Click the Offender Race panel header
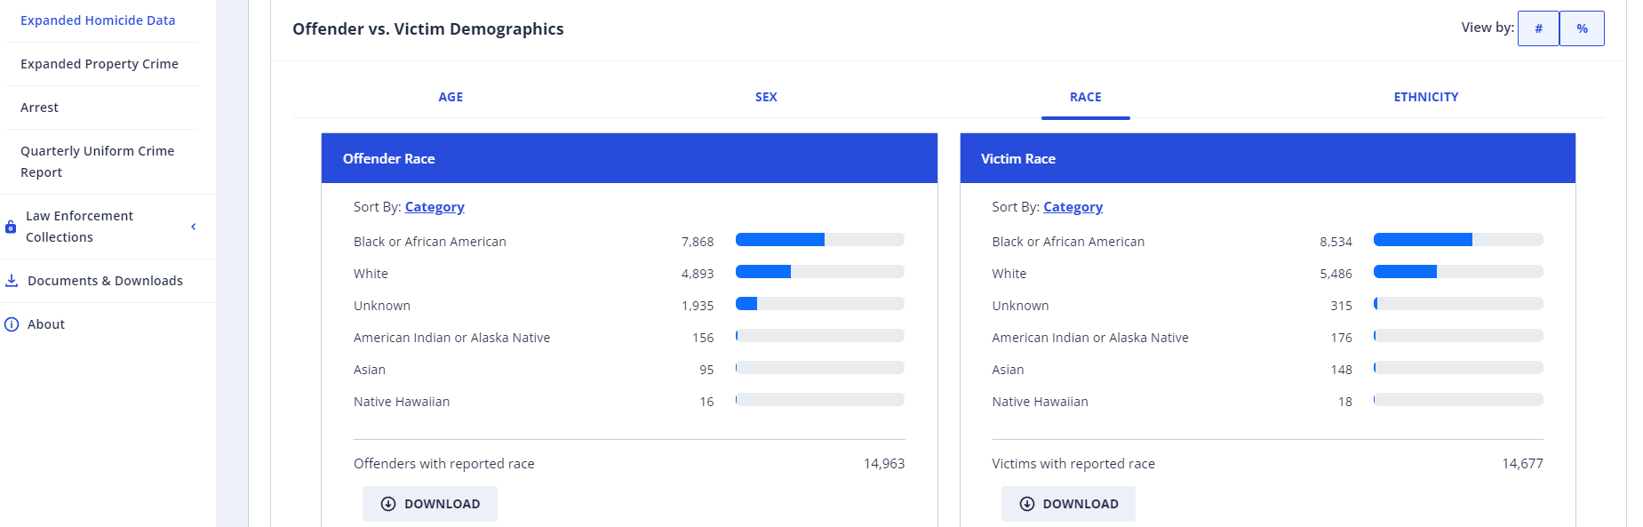1643x527 pixels. tap(629, 158)
